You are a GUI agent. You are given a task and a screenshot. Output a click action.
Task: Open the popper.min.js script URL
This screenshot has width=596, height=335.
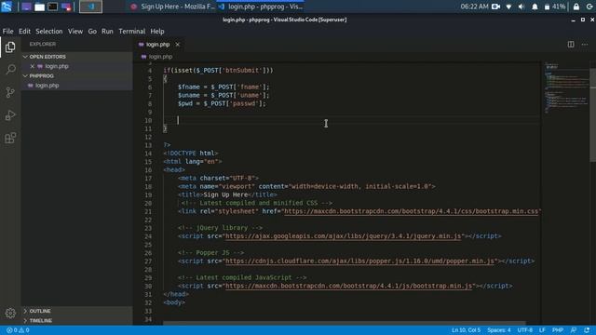coord(360,261)
